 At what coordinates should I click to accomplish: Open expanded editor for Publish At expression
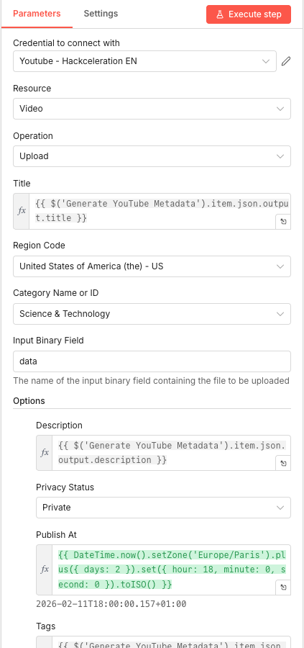tap(283, 588)
